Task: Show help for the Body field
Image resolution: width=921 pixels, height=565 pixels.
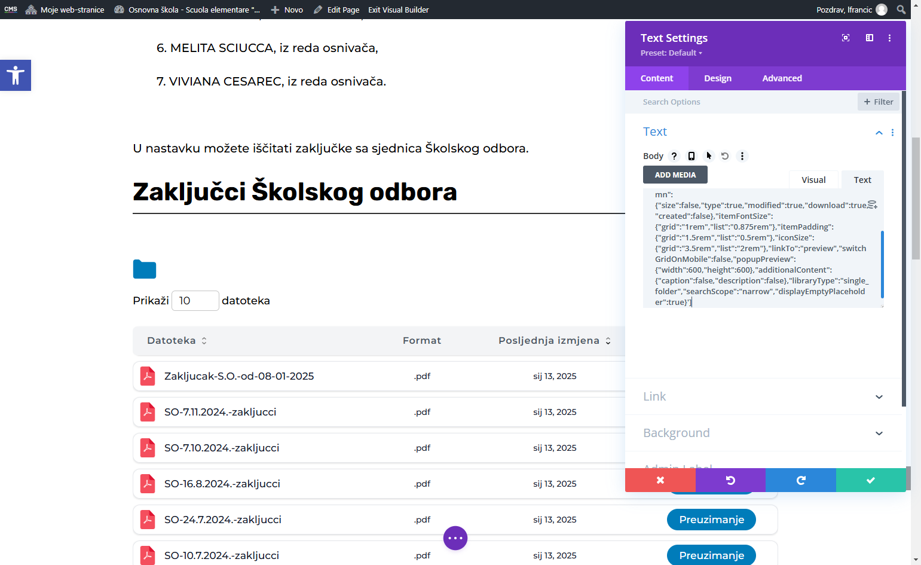Action: pyautogui.click(x=674, y=156)
